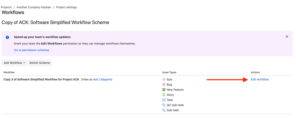Go to Projects breadcrumb
The image size is (296, 118).
click(x=6, y=7)
